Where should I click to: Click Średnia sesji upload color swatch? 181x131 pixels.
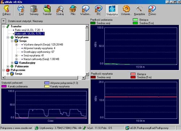[93, 77]
